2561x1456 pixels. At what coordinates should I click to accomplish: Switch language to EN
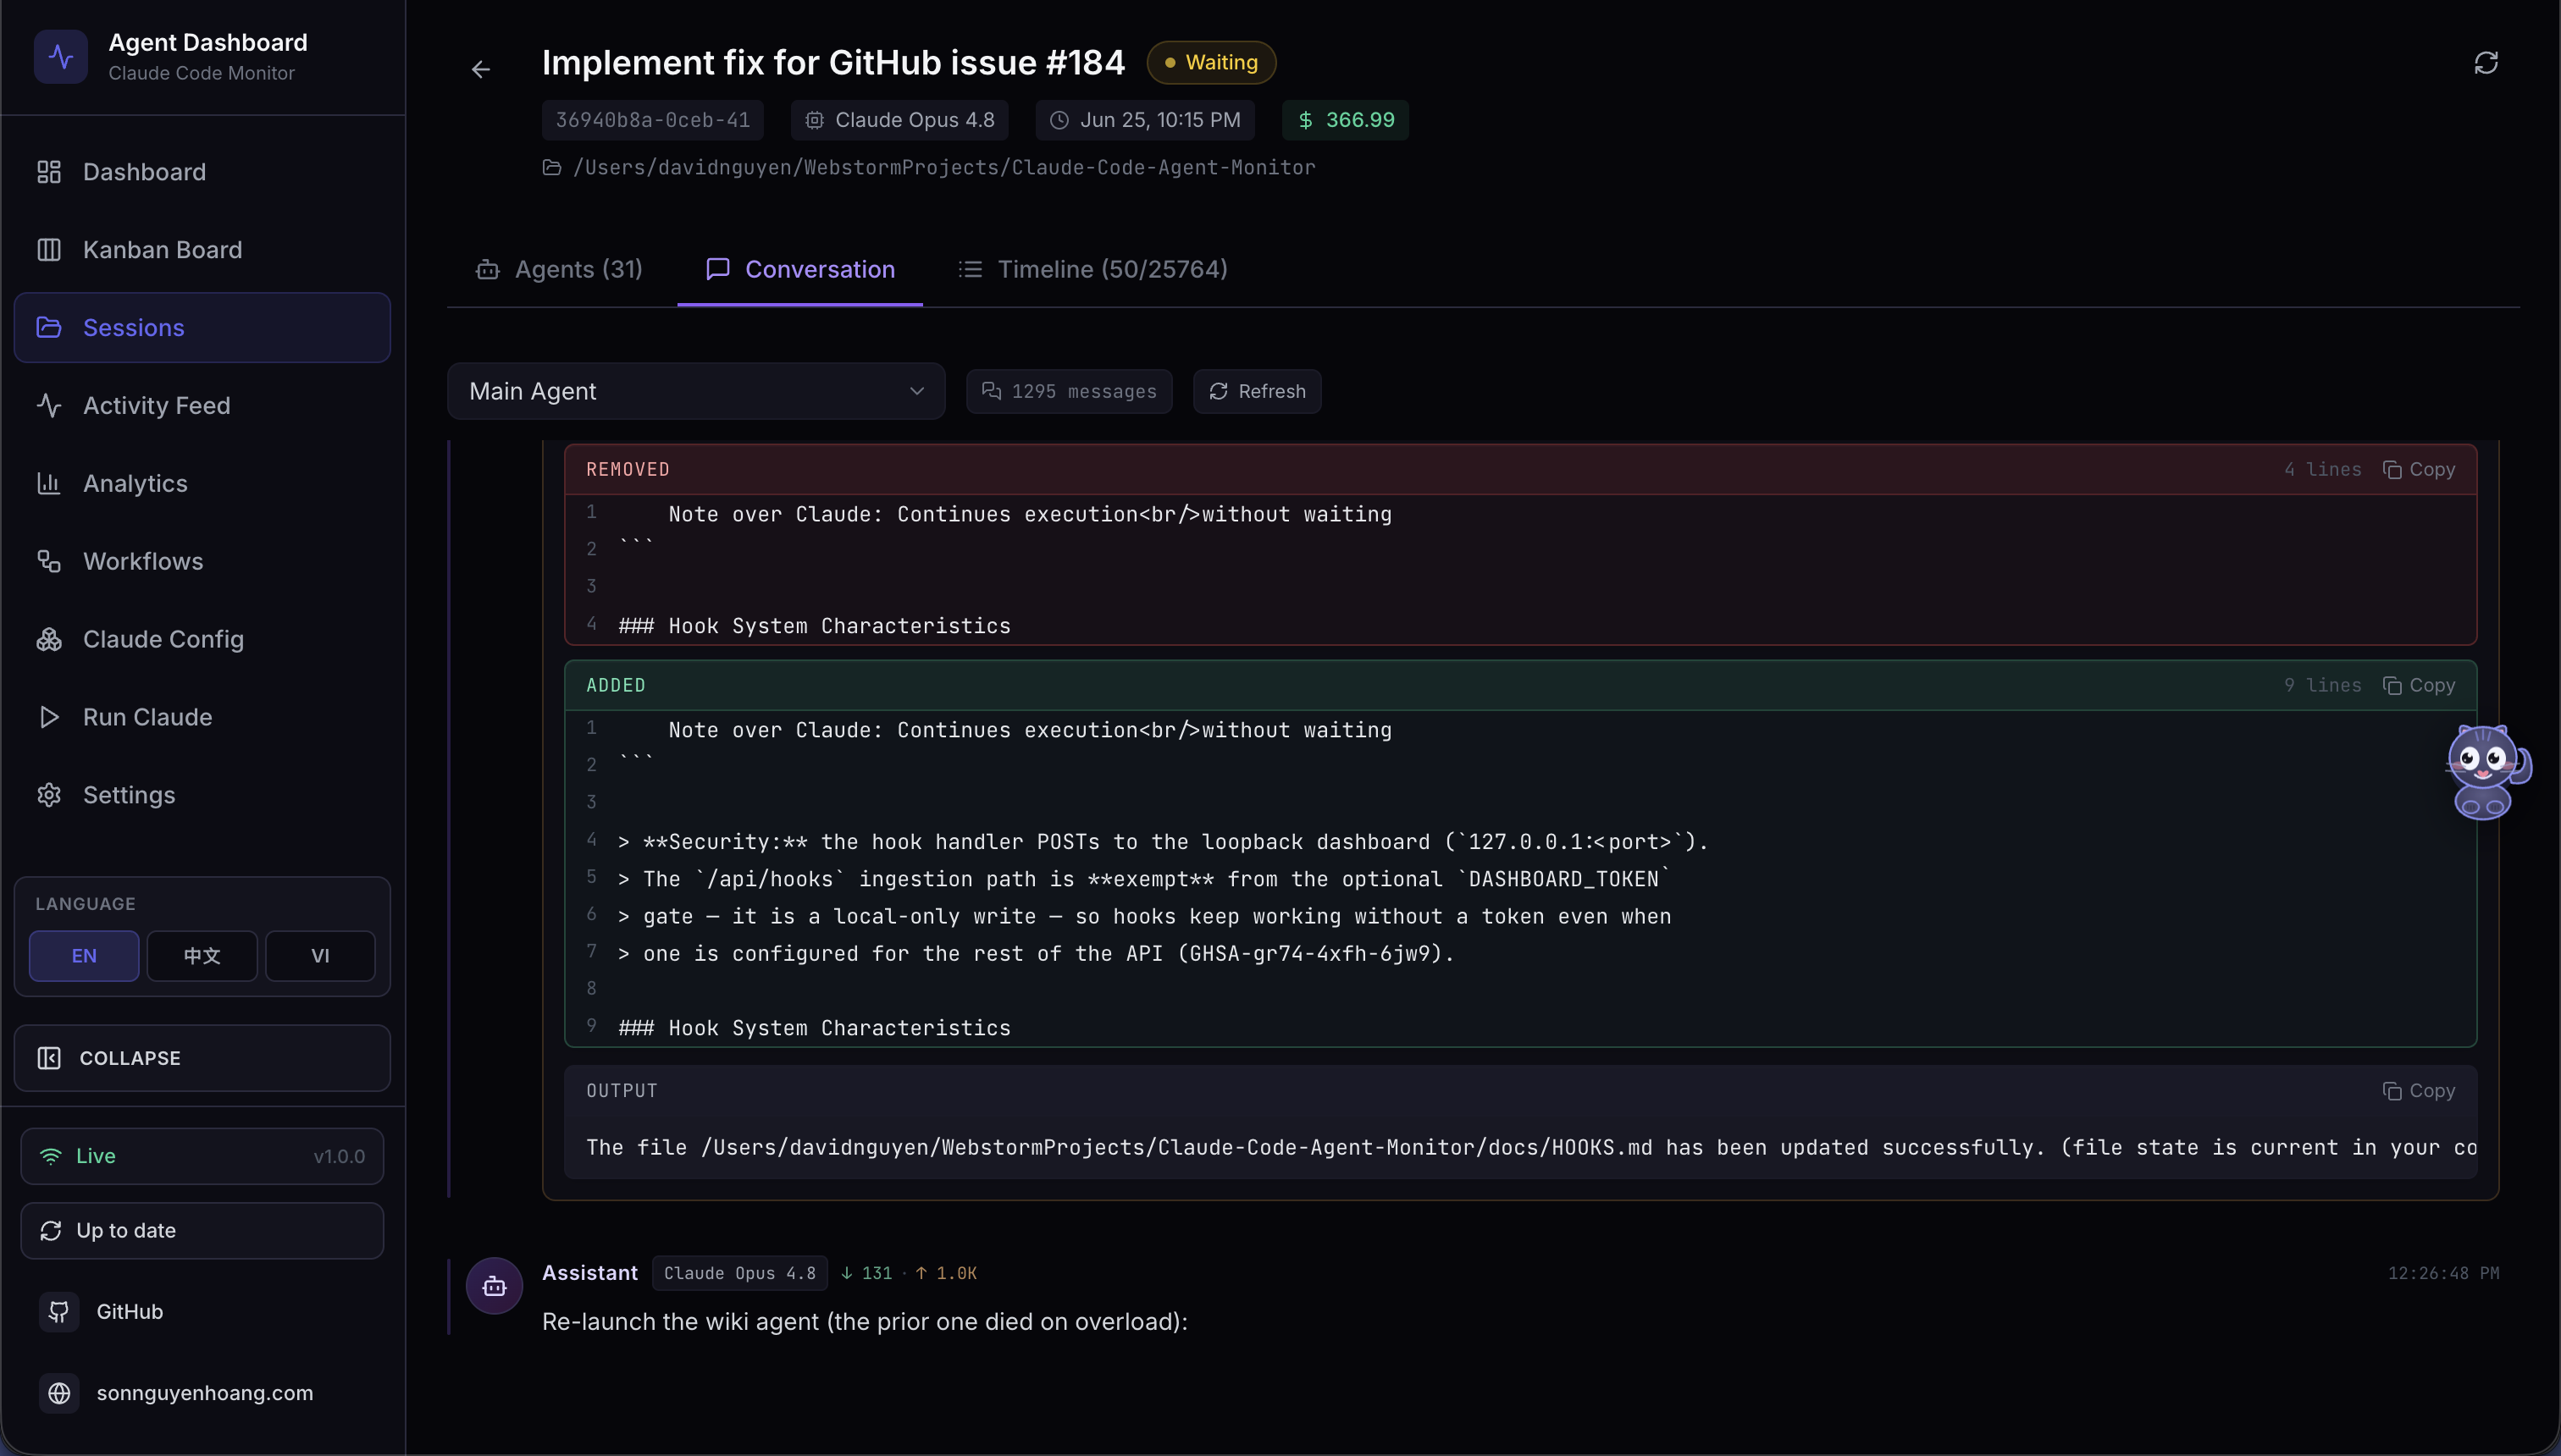[x=84, y=956]
